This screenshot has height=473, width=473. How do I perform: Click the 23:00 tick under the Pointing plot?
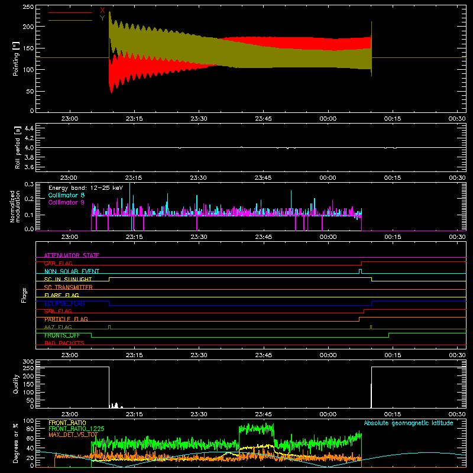(x=70, y=119)
